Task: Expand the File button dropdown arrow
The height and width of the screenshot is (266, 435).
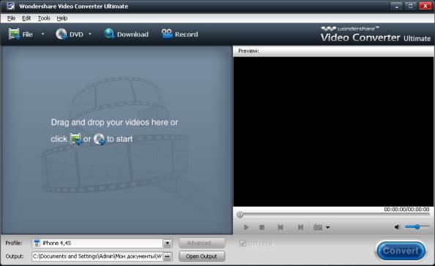Action: (x=42, y=34)
